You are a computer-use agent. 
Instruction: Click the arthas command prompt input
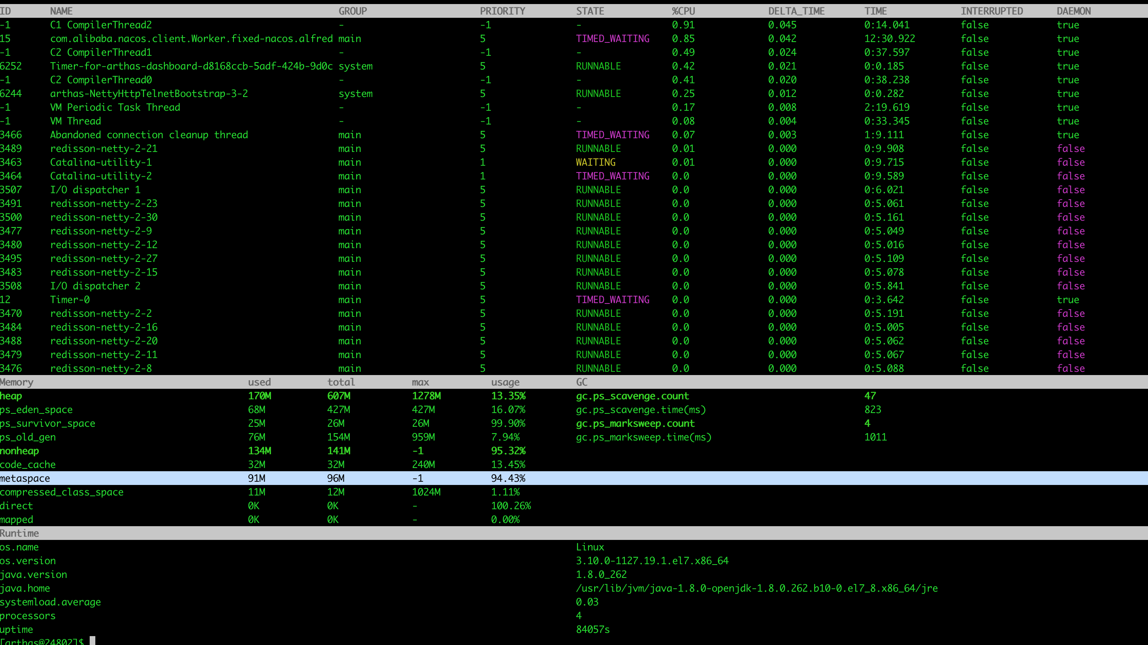pyautogui.click(x=92, y=641)
